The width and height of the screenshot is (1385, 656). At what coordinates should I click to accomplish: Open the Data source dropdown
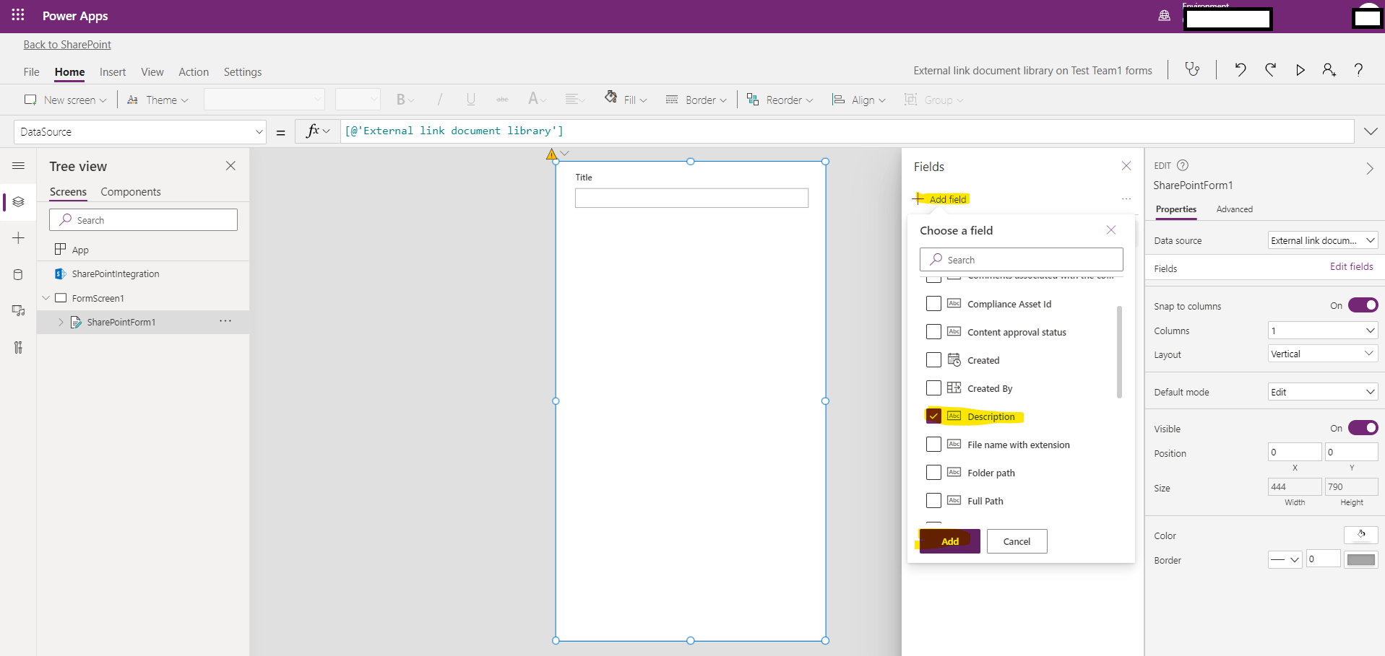tap(1323, 240)
